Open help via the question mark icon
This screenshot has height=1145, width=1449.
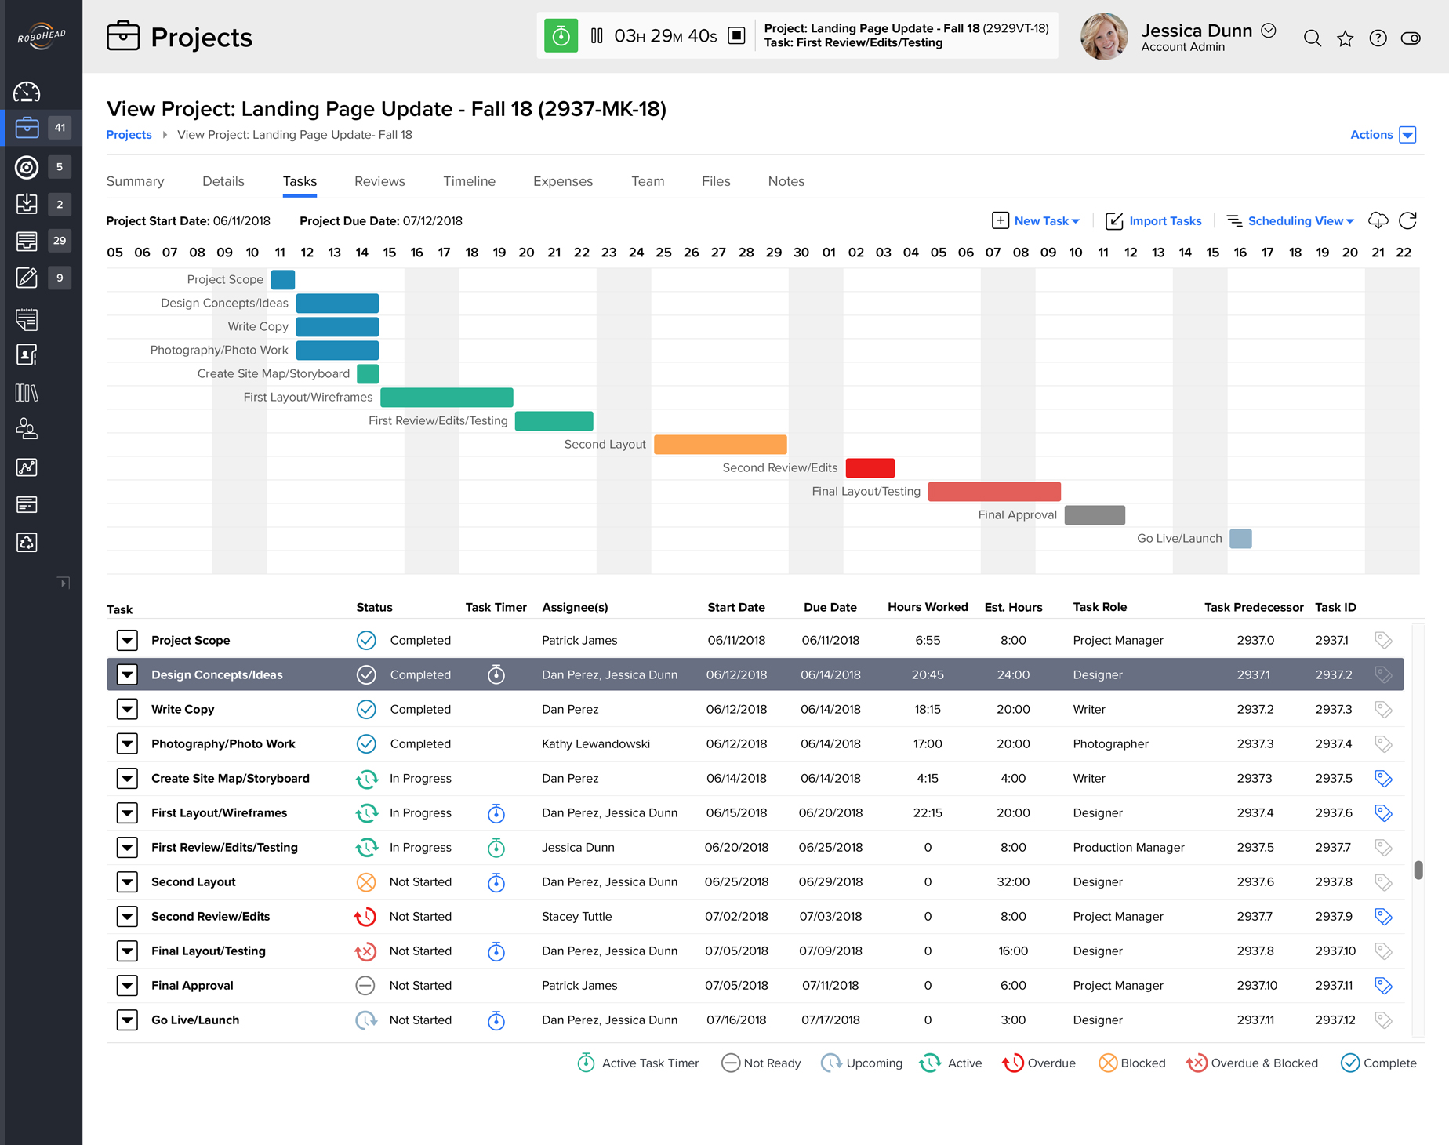1378,38
